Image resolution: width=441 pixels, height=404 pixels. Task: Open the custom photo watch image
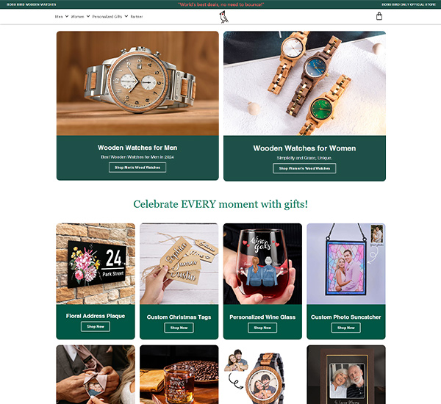tap(262, 375)
